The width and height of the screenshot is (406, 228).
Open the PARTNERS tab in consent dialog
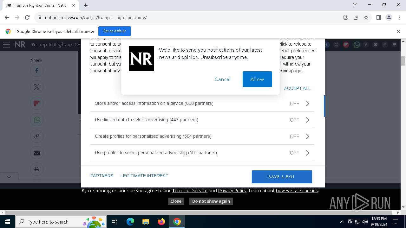pos(102,176)
